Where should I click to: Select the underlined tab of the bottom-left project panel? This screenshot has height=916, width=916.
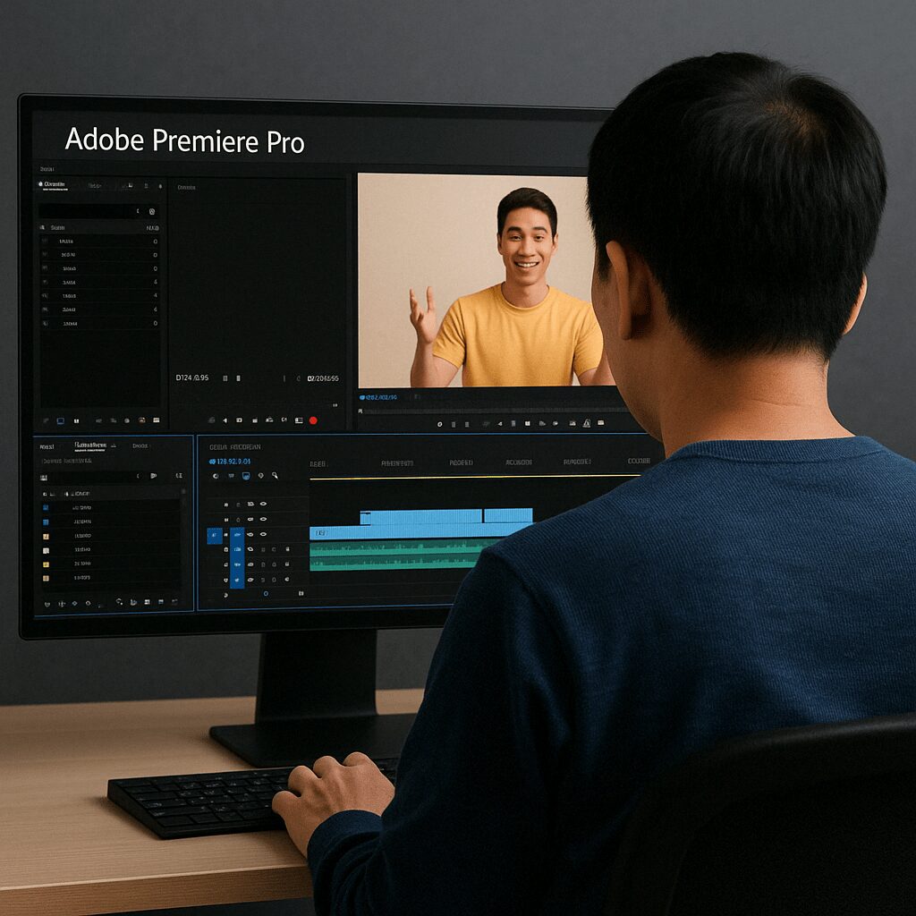[x=90, y=445]
